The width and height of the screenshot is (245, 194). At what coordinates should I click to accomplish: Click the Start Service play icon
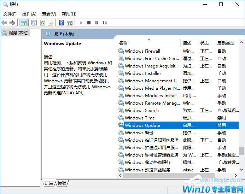point(81,23)
